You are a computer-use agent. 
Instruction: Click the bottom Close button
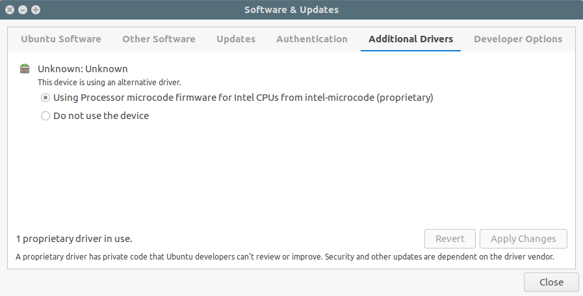point(551,282)
